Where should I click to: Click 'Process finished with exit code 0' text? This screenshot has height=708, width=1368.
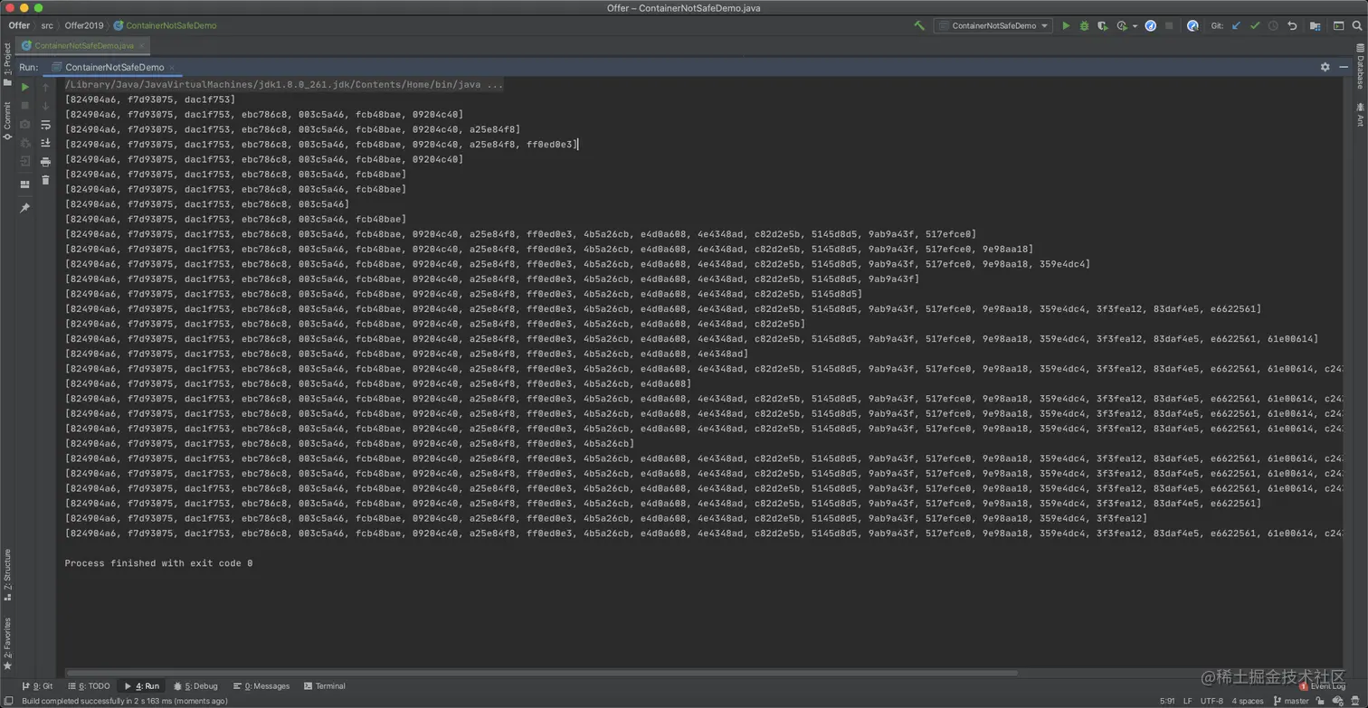tap(158, 563)
